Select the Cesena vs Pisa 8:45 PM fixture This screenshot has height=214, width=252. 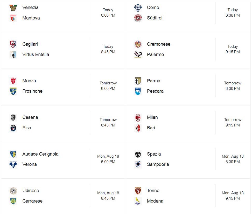pyautogui.click(x=64, y=123)
